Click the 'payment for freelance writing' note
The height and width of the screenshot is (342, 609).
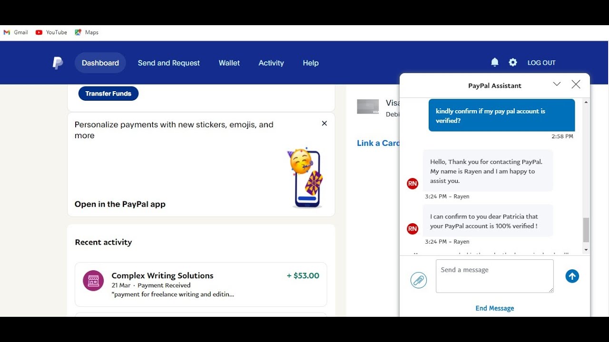173,294
